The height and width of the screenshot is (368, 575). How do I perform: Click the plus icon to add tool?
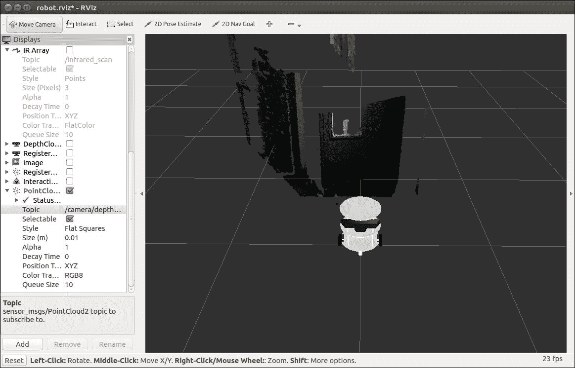pos(269,24)
